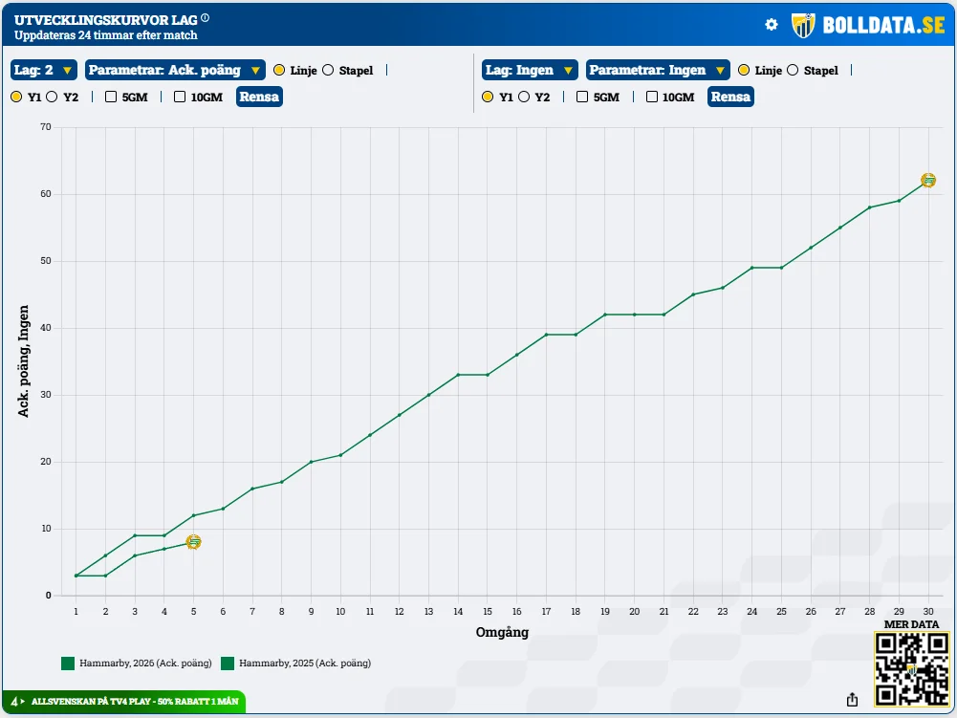Toggle Hammarby 2026 legend color swatch
957x718 pixels.
click(x=68, y=664)
